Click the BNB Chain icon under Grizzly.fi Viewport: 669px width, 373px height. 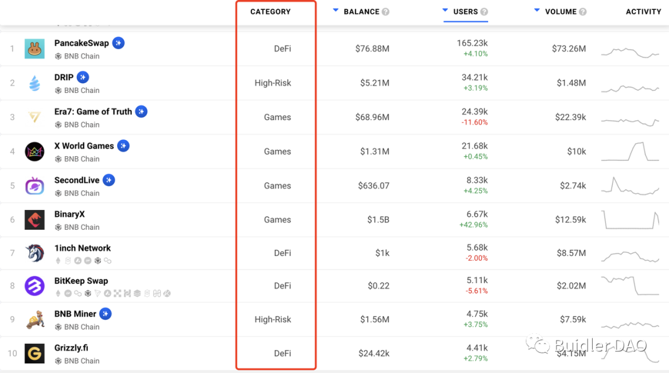tap(58, 361)
